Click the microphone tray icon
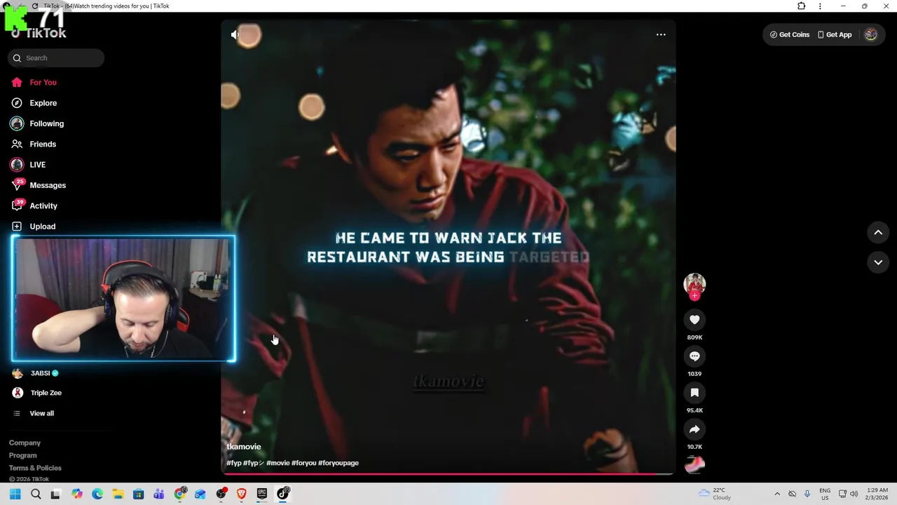Image resolution: width=897 pixels, height=505 pixels. 807,494
